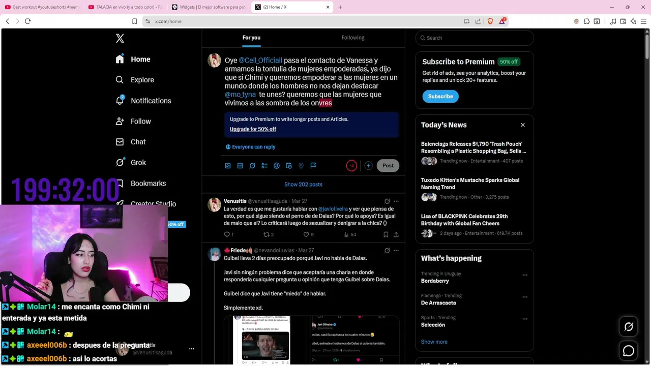Switch to FALACIA en vivo tab
The width and height of the screenshot is (651, 366).
126,7
